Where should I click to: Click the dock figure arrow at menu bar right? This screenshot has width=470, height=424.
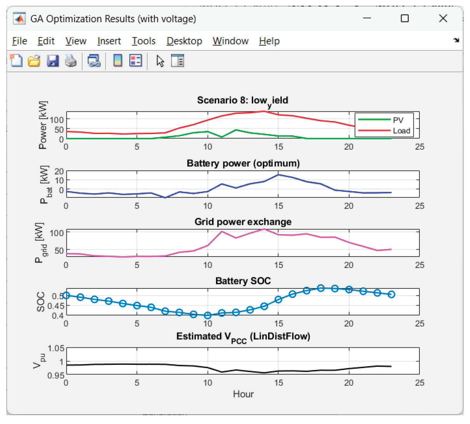(x=456, y=40)
